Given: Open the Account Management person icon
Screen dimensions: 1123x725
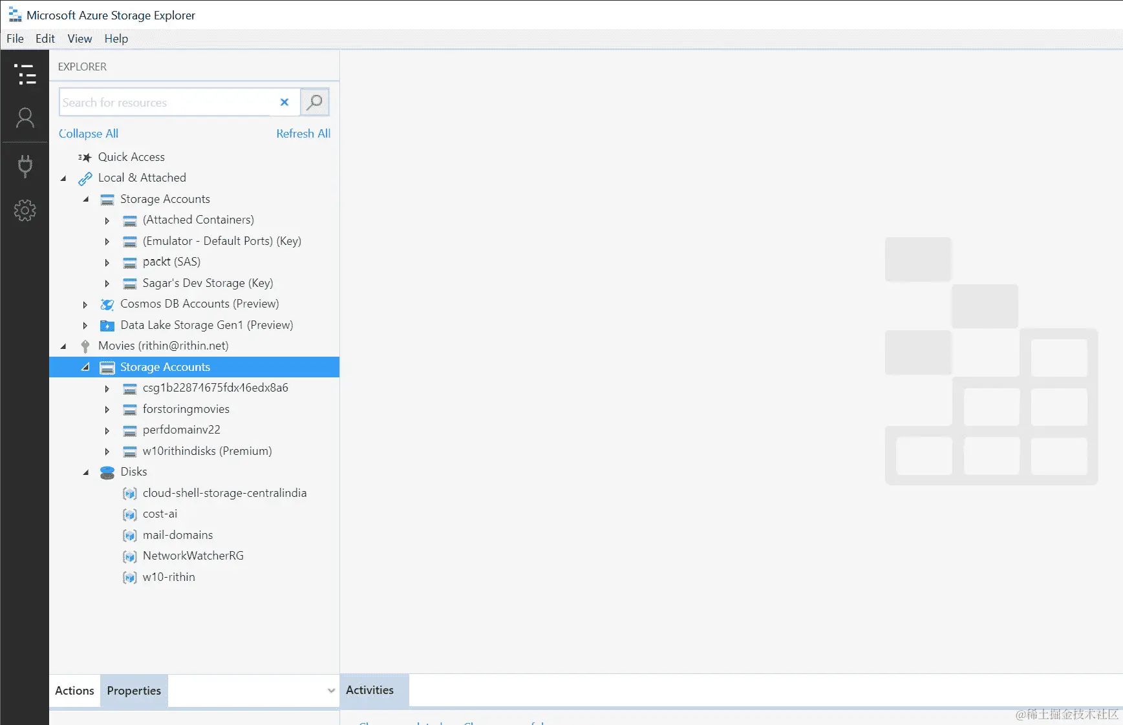Looking at the screenshot, I should [25, 118].
